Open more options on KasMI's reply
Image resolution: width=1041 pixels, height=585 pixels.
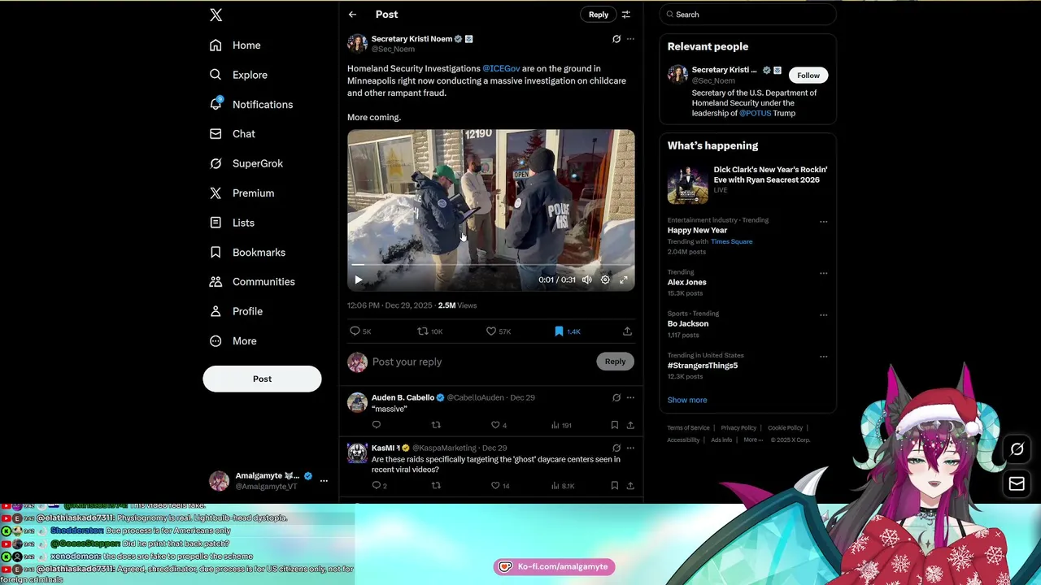(630, 448)
